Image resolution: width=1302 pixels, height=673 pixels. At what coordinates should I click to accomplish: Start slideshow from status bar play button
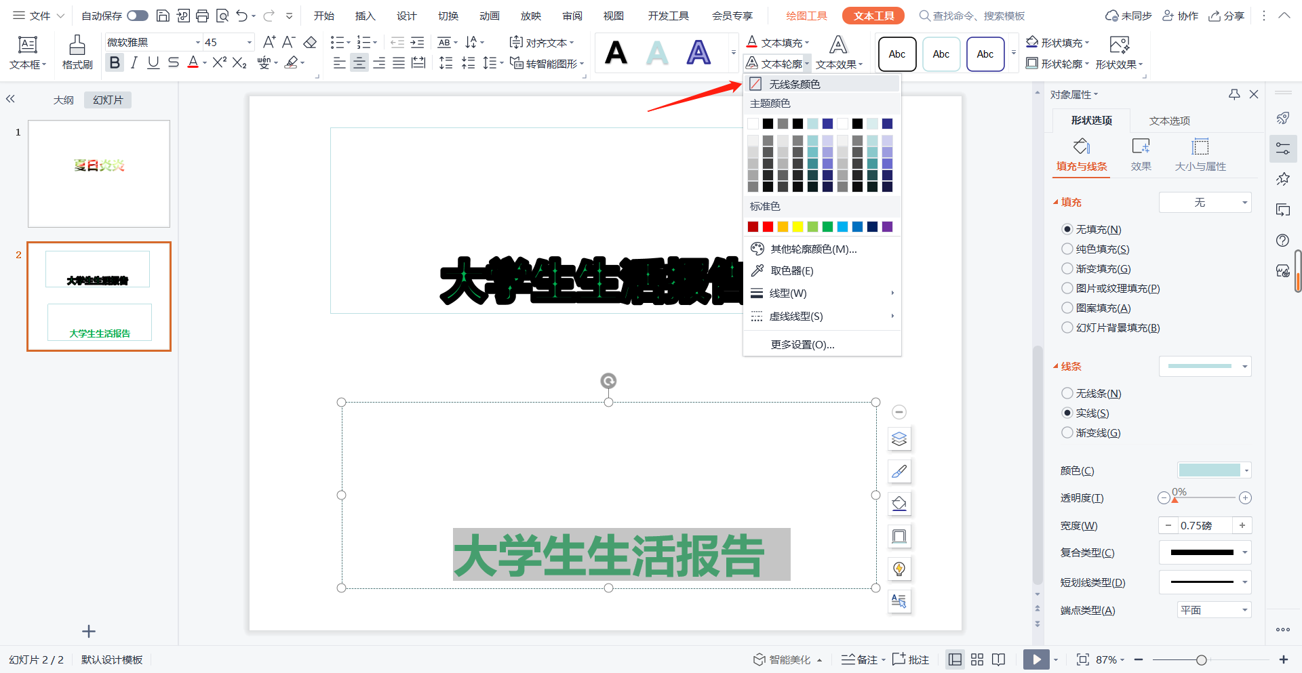click(x=1036, y=659)
